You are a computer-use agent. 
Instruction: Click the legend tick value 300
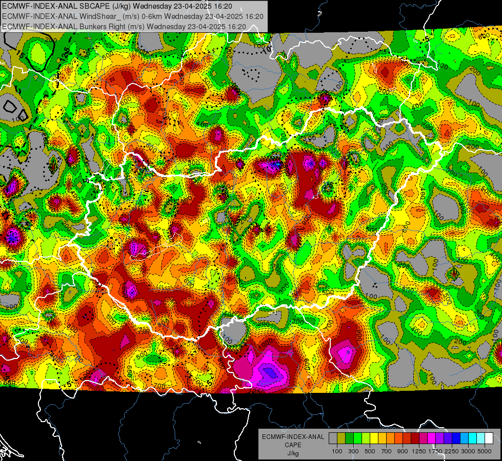[353, 451]
